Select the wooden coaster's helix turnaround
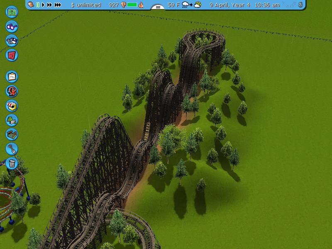Image resolution: width=332 pixels, height=249 pixels. 204,40
